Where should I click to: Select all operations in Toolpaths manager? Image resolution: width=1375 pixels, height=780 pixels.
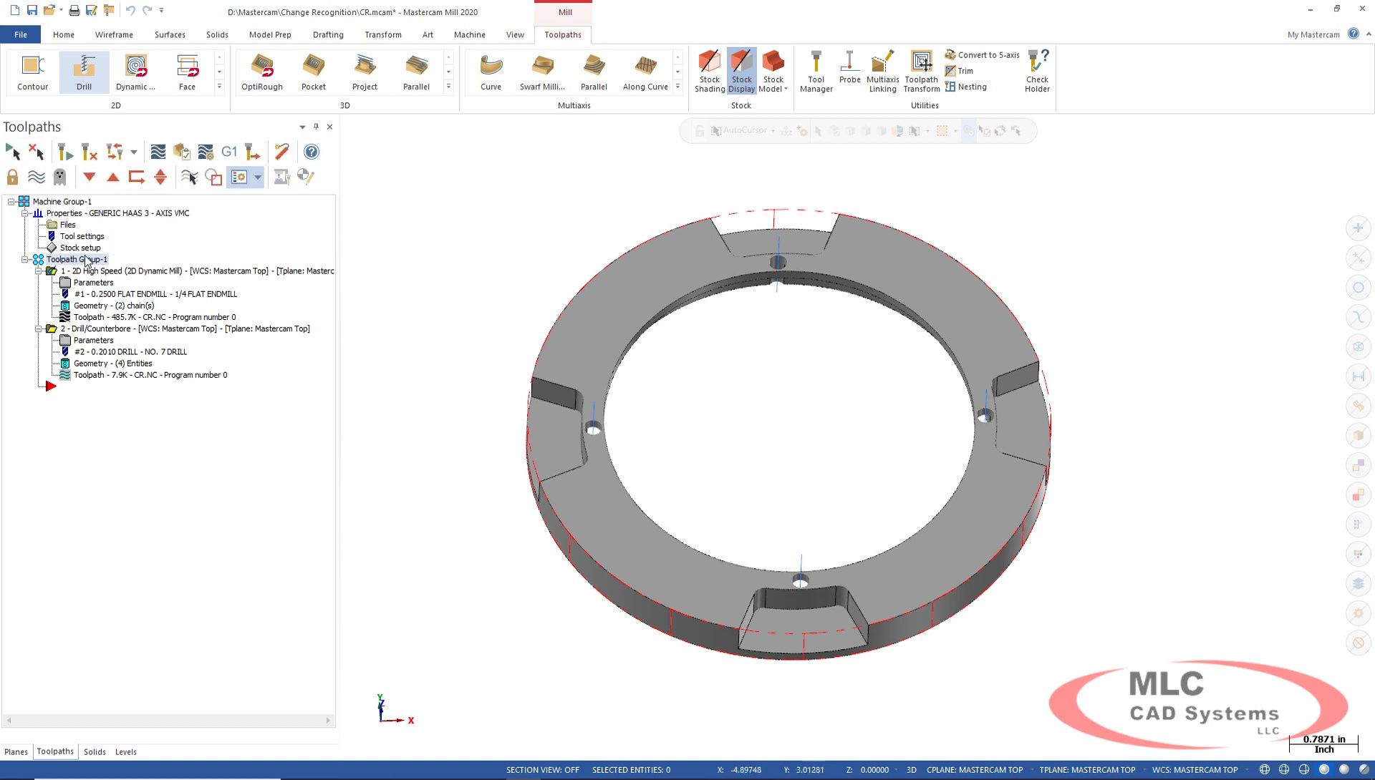(13, 152)
